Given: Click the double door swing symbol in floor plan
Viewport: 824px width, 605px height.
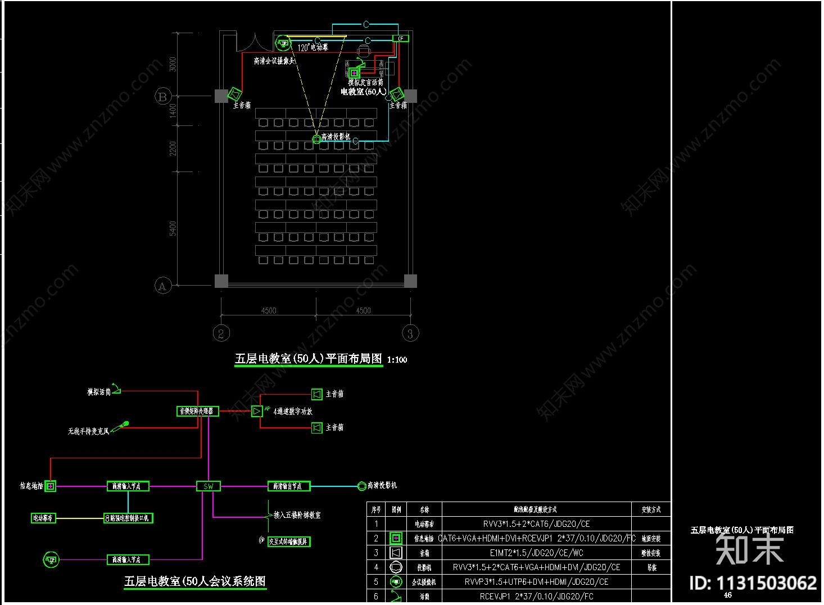Looking at the screenshot, I should tap(255, 43).
